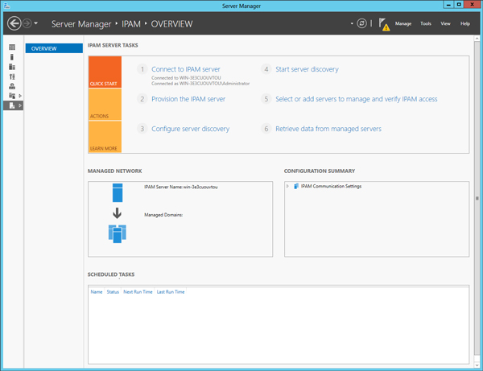
Task: Open the Help menu
Action: [x=465, y=23]
